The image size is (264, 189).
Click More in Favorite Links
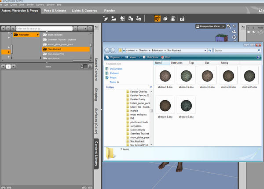click(x=113, y=82)
